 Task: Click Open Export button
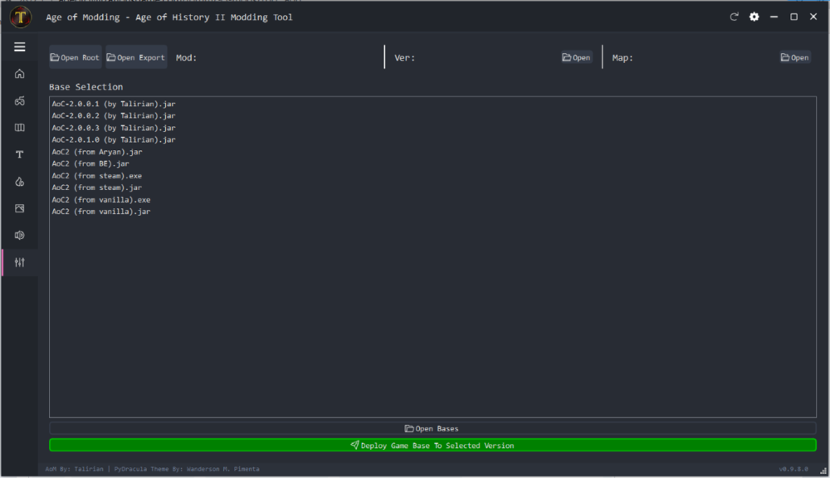tap(136, 57)
